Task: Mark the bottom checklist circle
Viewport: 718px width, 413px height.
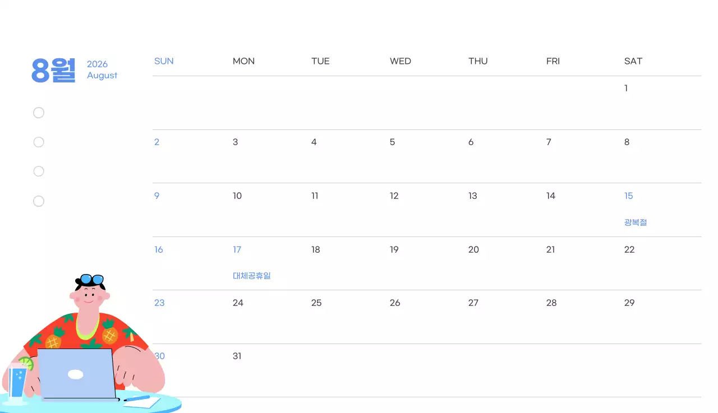Action: coord(39,201)
